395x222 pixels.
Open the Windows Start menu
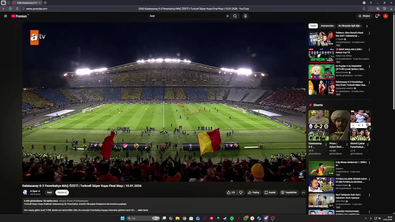click(x=123, y=218)
